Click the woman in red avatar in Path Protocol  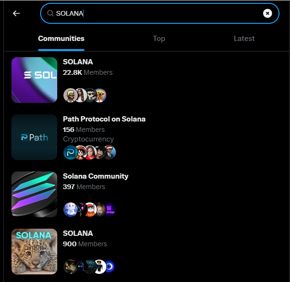[90, 152]
